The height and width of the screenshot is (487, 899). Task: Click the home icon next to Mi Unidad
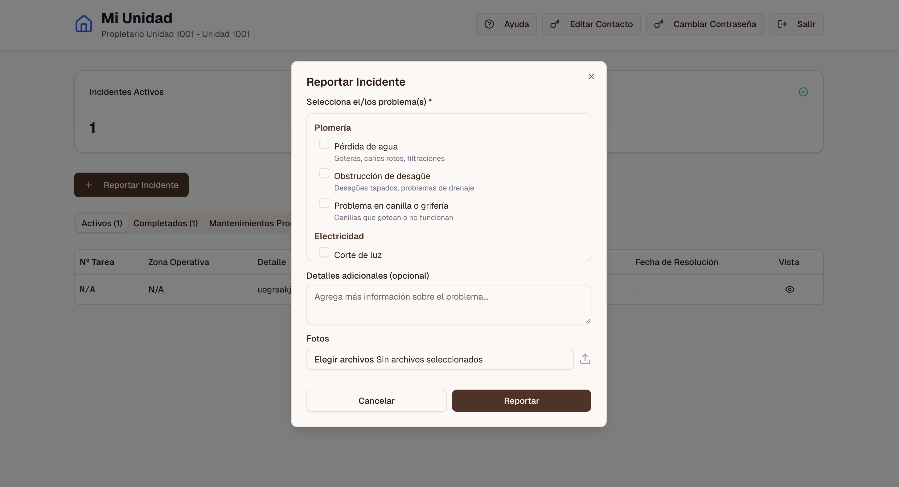(x=84, y=24)
